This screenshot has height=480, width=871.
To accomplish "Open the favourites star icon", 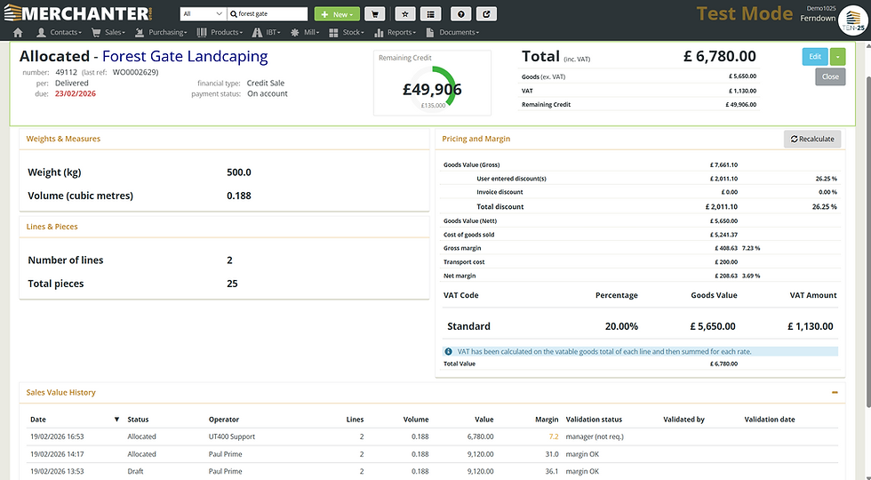I will pyautogui.click(x=405, y=14).
